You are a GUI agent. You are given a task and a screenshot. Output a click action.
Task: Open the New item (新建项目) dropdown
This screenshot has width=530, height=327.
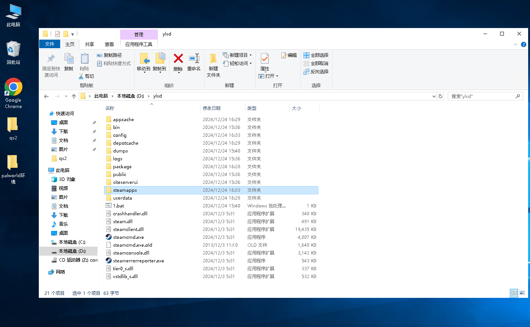(x=237, y=55)
